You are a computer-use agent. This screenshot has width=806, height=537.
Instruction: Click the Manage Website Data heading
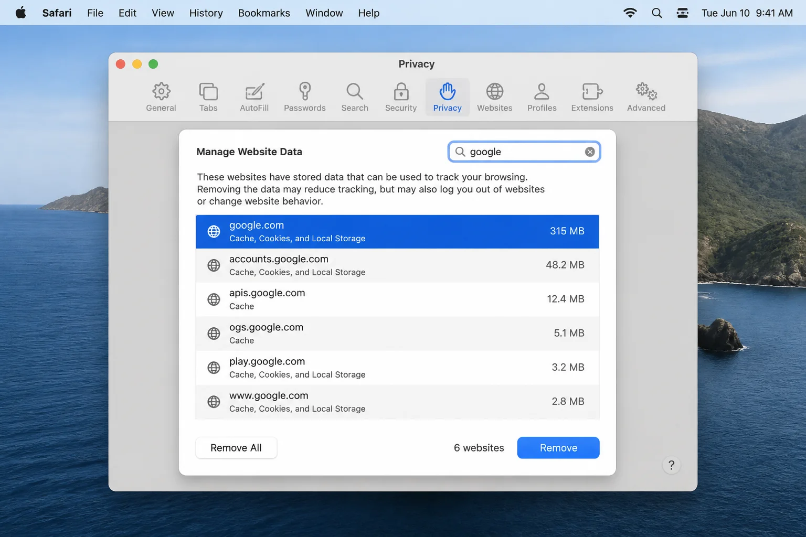[249, 152]
